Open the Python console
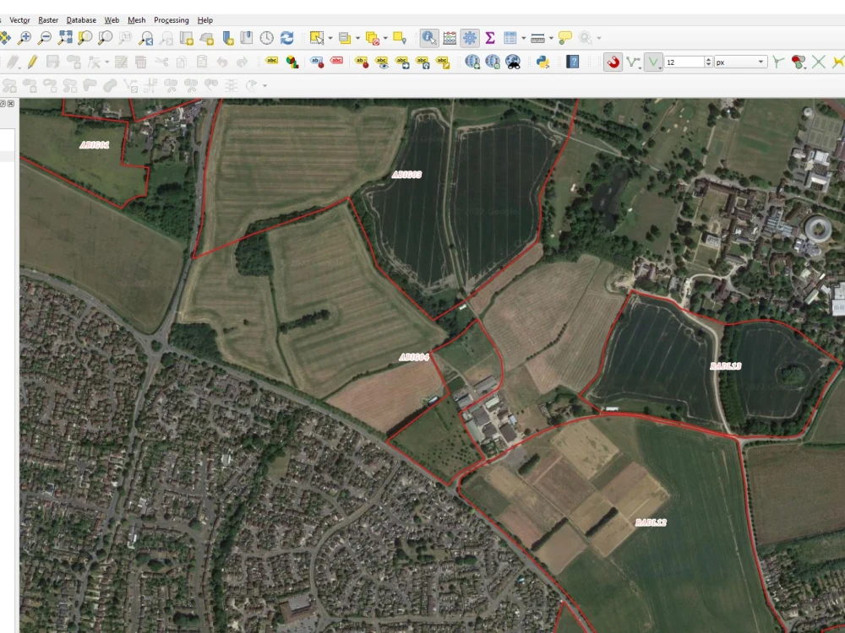 pyautogui.click(x=542, y=62)
